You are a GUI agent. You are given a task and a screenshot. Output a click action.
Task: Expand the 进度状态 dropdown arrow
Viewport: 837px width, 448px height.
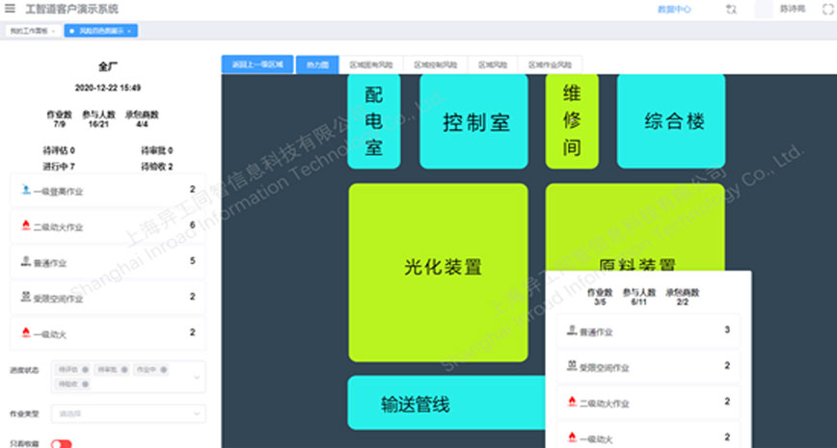(x=197, y=377)
